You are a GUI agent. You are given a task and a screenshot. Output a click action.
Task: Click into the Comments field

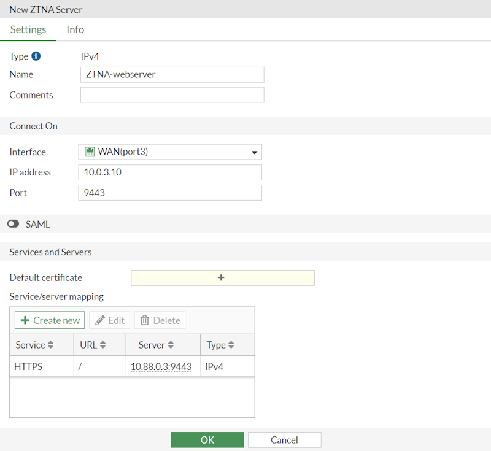[172, 95]
